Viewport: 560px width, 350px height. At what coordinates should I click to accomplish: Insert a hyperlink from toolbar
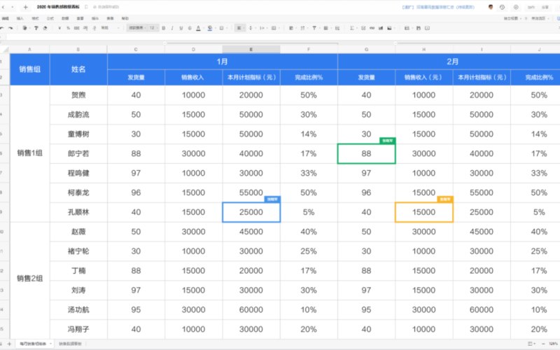click(372, 28)
